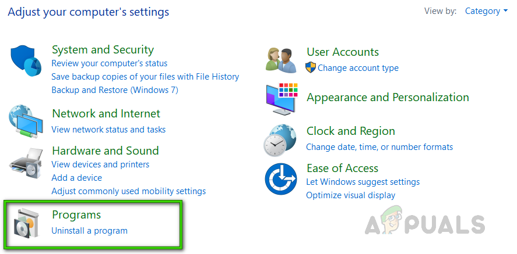Image resolution: width=517 pixels, height=254 pixels.
Task: Click the Appearance and Personalization monitor icon
Action: 280,98
